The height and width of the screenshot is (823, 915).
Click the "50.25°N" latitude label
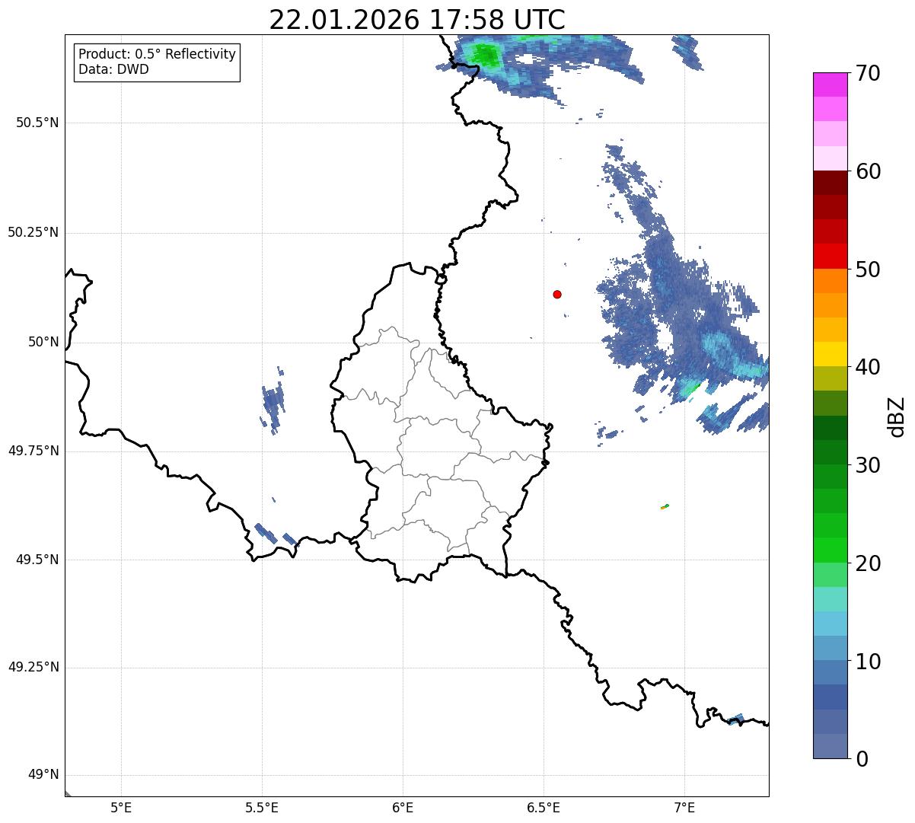coord(33,232)
